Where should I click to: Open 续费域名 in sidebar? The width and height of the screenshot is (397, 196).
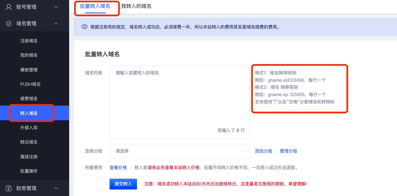(29, 99)
